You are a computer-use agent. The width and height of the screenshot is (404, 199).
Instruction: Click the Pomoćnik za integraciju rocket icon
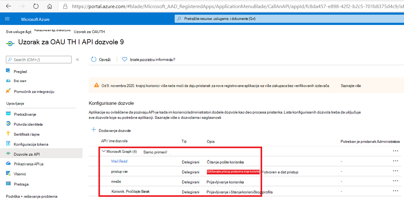coord(8,91)
